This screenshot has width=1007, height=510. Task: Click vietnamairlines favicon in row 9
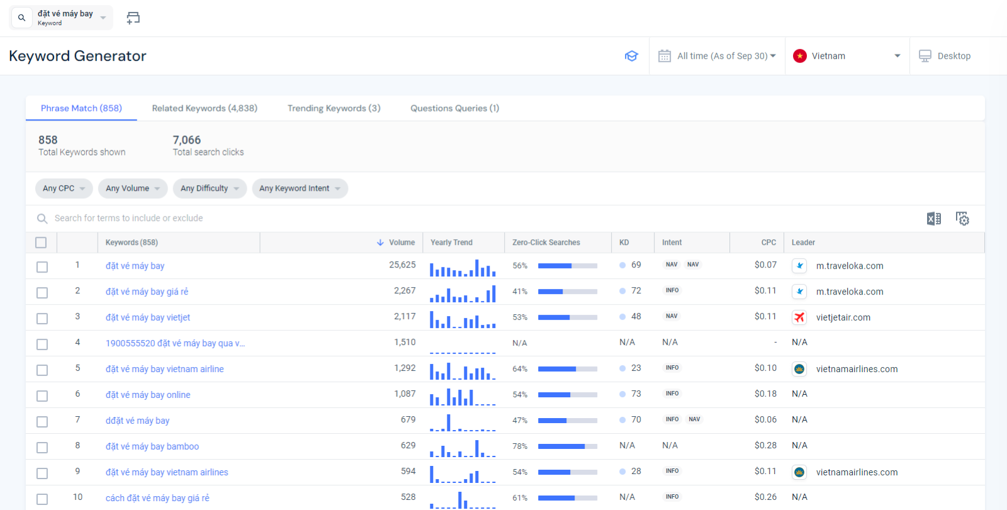(799, 472)
